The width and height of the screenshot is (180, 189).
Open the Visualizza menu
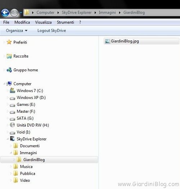44,22
